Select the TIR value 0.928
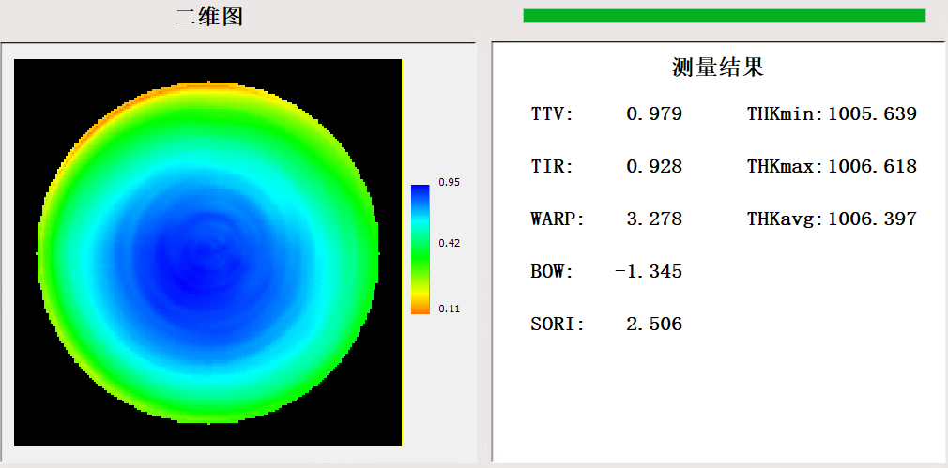This screenshot has width=948, height=468. [653, 167]
